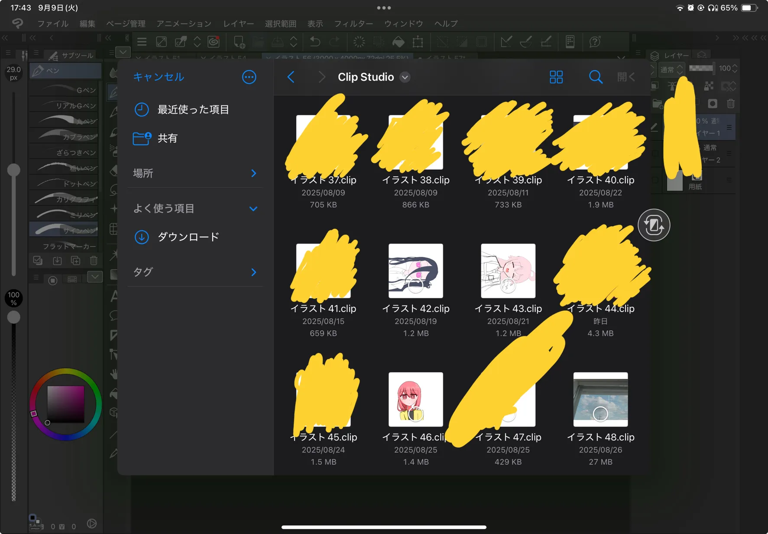
Task: Click the イラスト 40.clip file name
Action: 600,180
